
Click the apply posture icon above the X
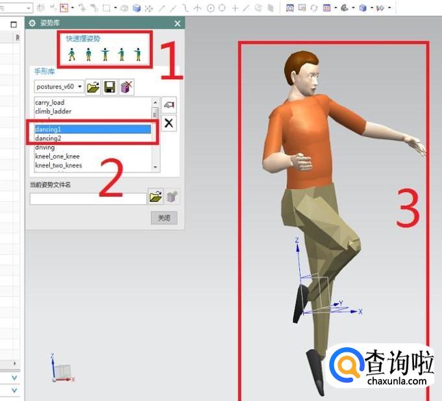[x=169, y=104]
